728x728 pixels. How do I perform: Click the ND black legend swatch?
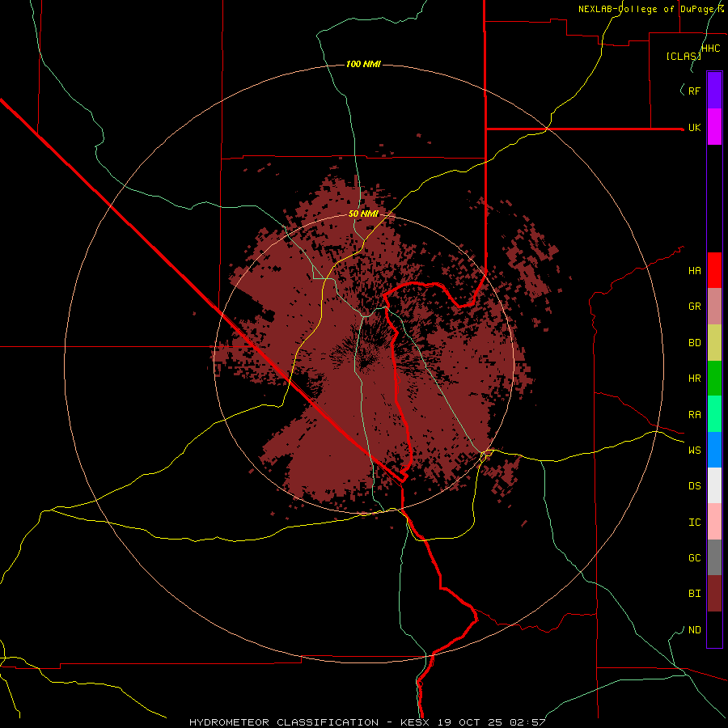click(x=714, y=629)
